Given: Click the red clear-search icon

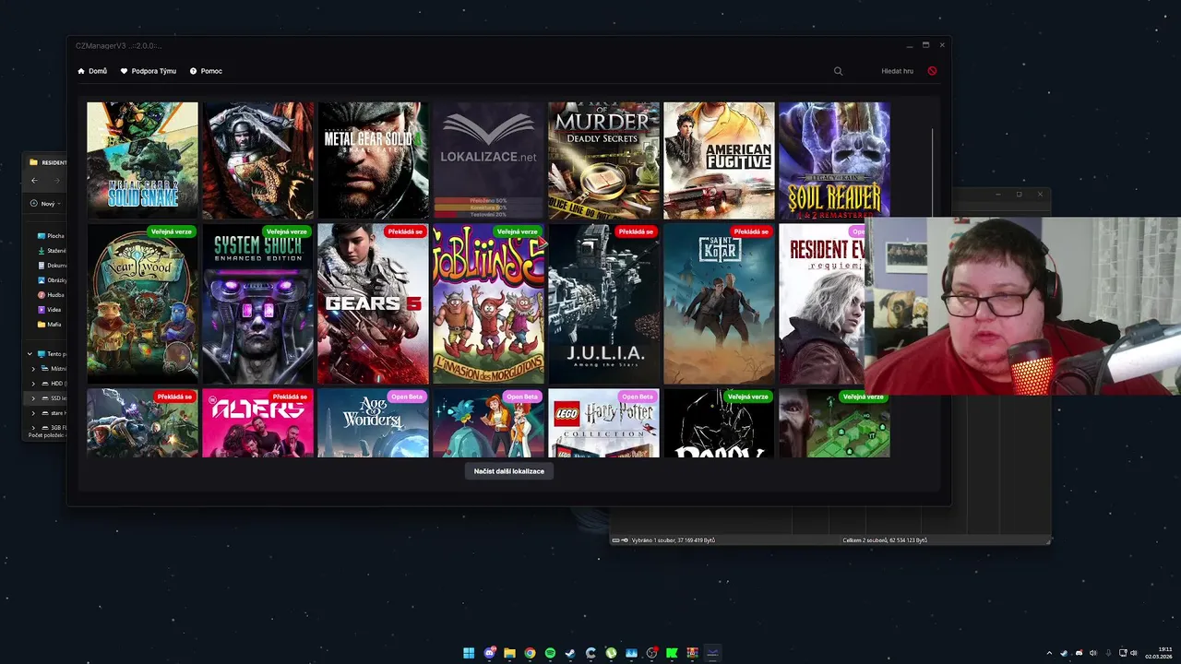Looking at the screenshot, I should pos(932,71).
